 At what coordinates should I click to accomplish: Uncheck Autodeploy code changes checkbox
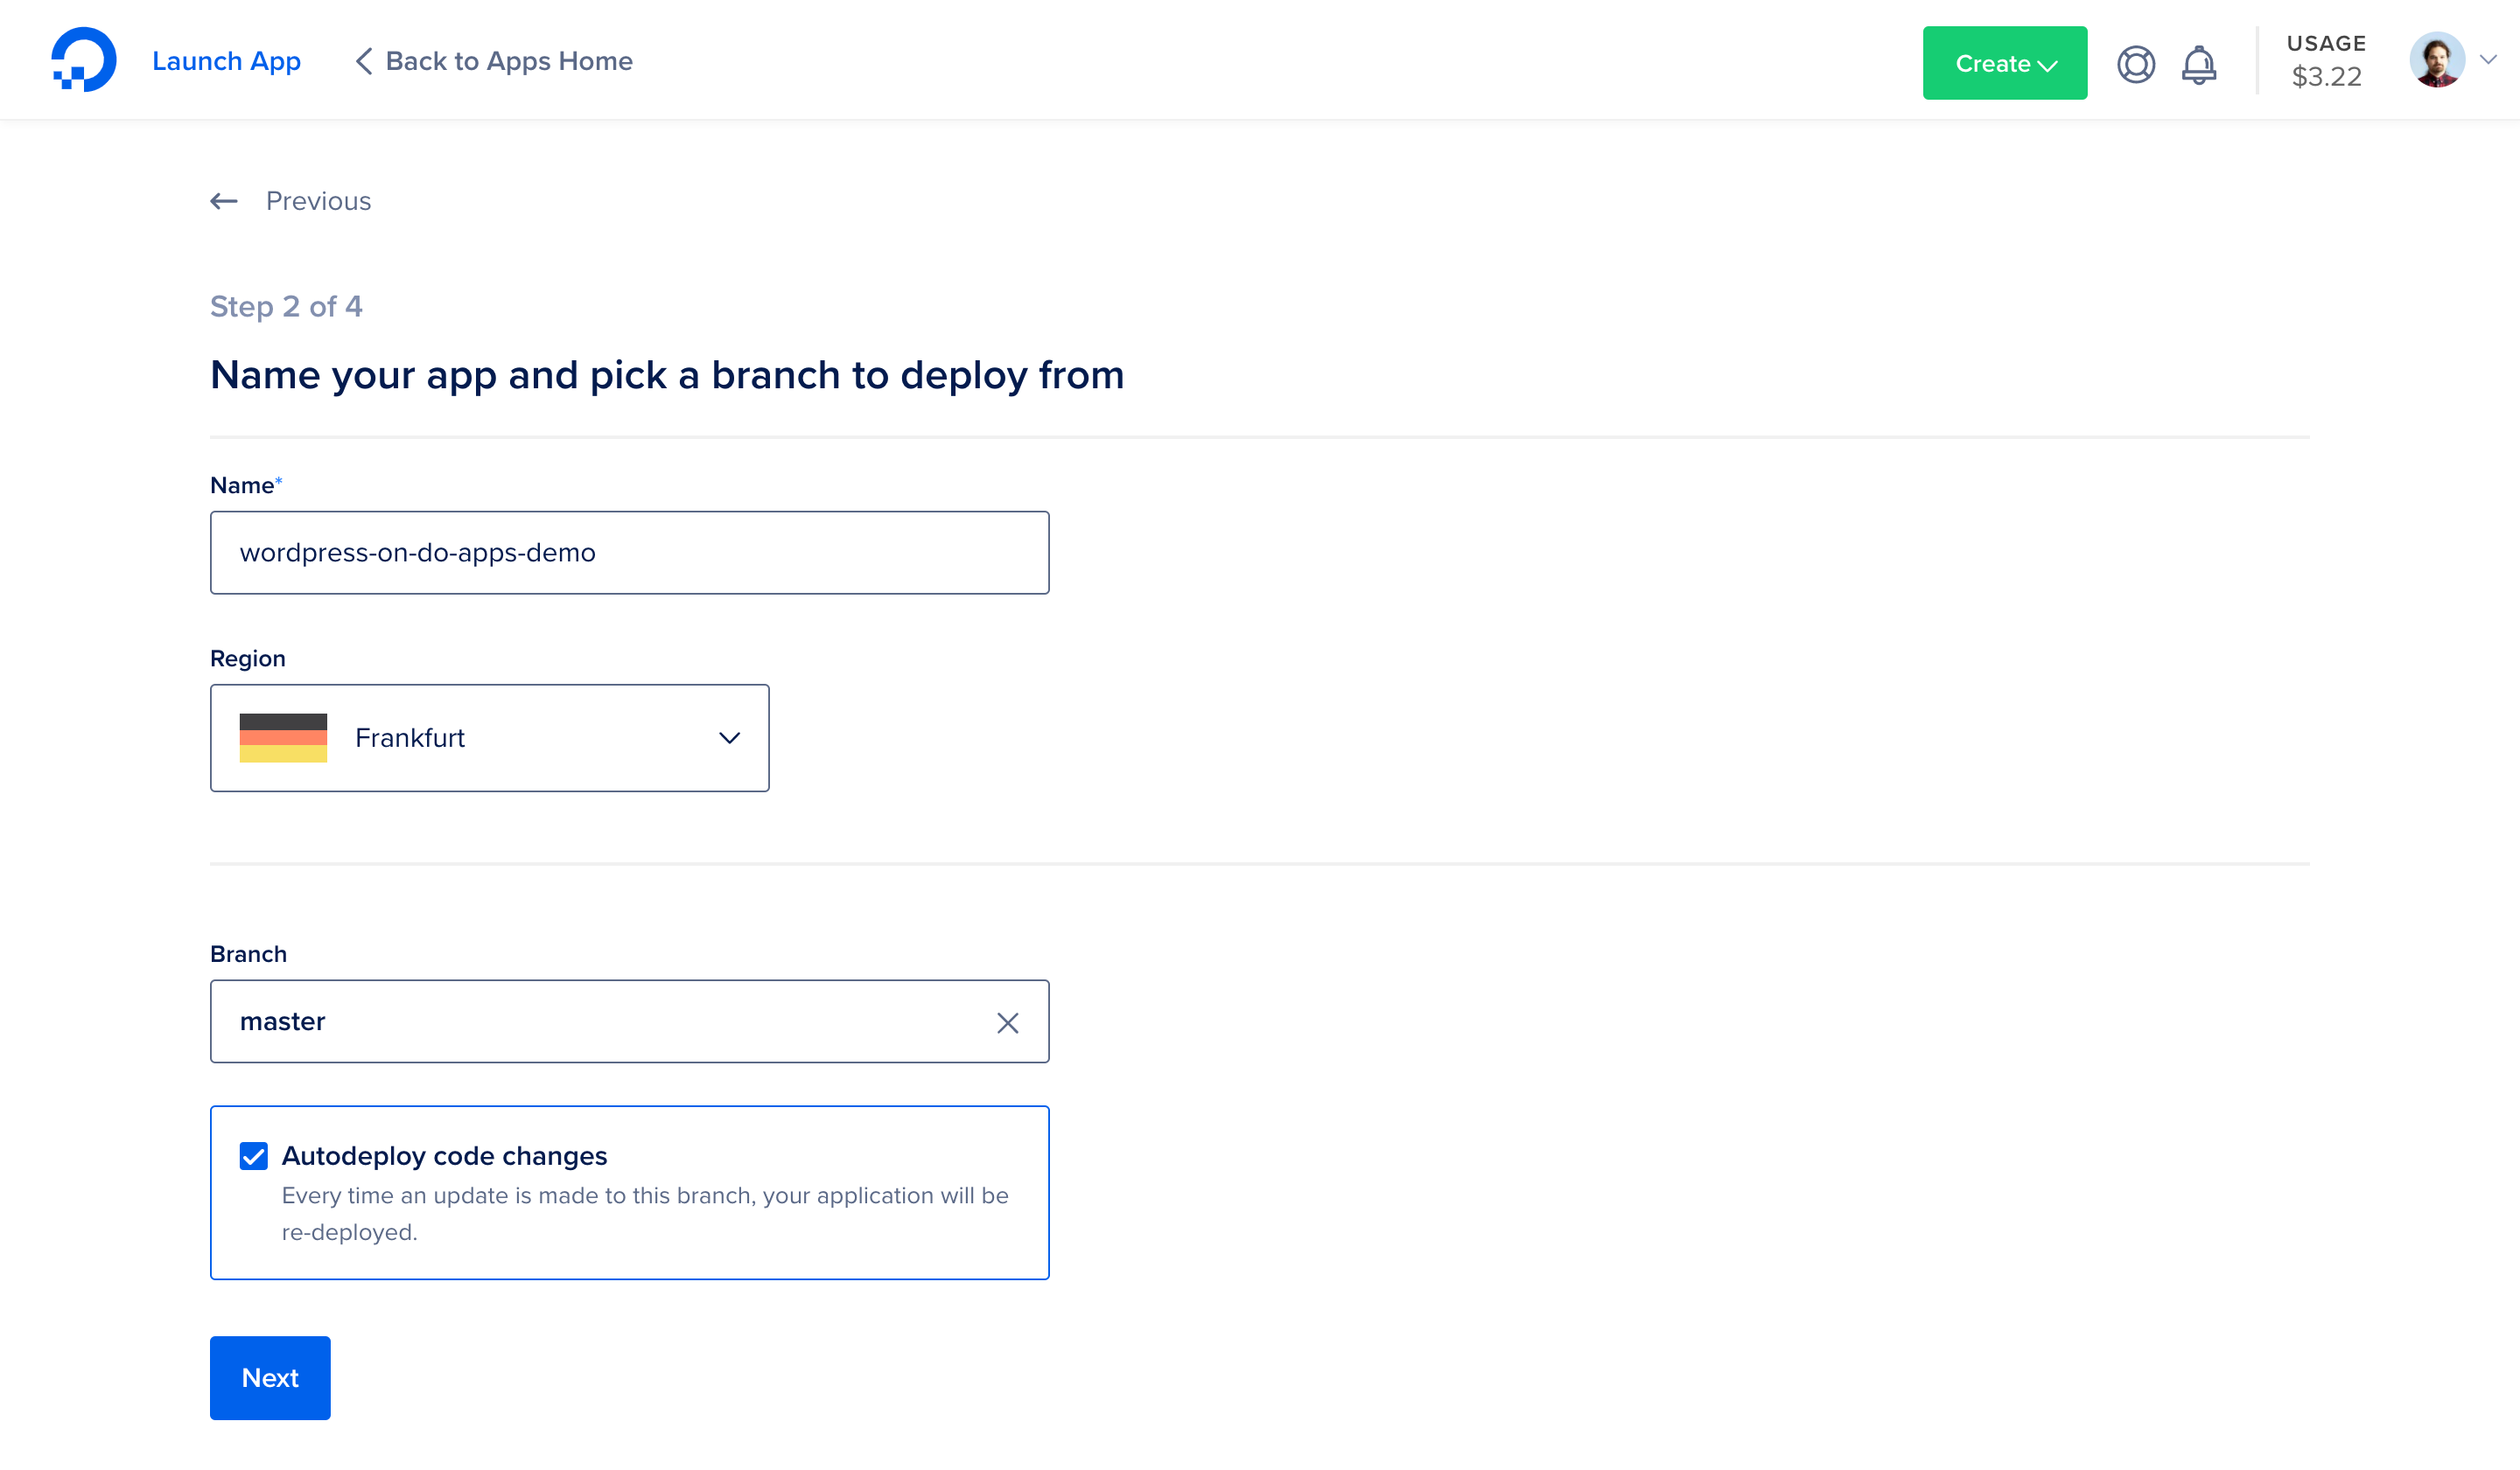coord(254,1156)
